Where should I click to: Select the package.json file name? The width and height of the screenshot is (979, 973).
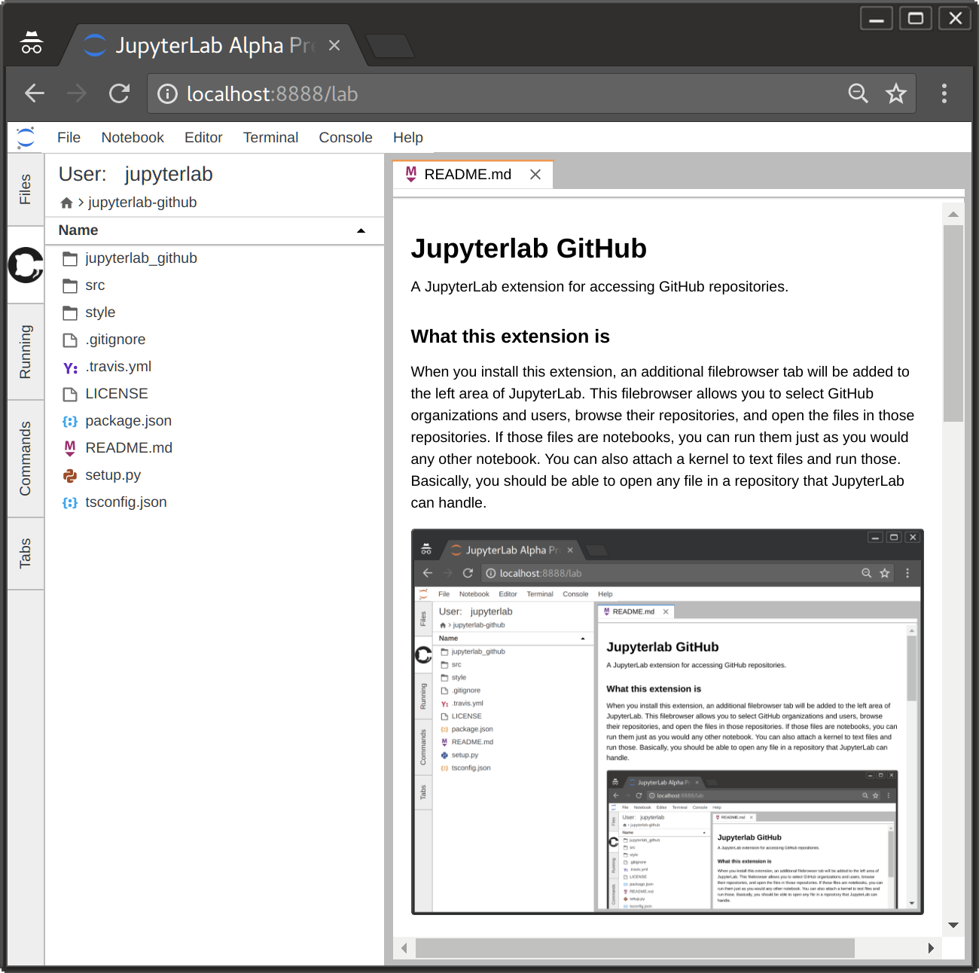129,421
